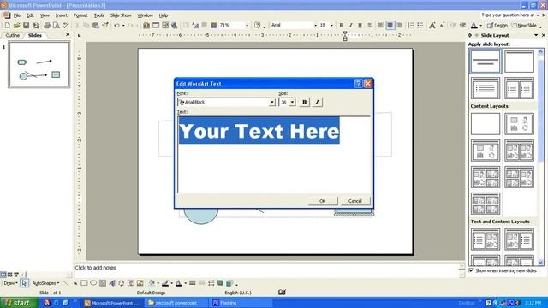548x308 pixels.
Task: Click the Print Preview toolbar icon
Action: click(56, 25)
